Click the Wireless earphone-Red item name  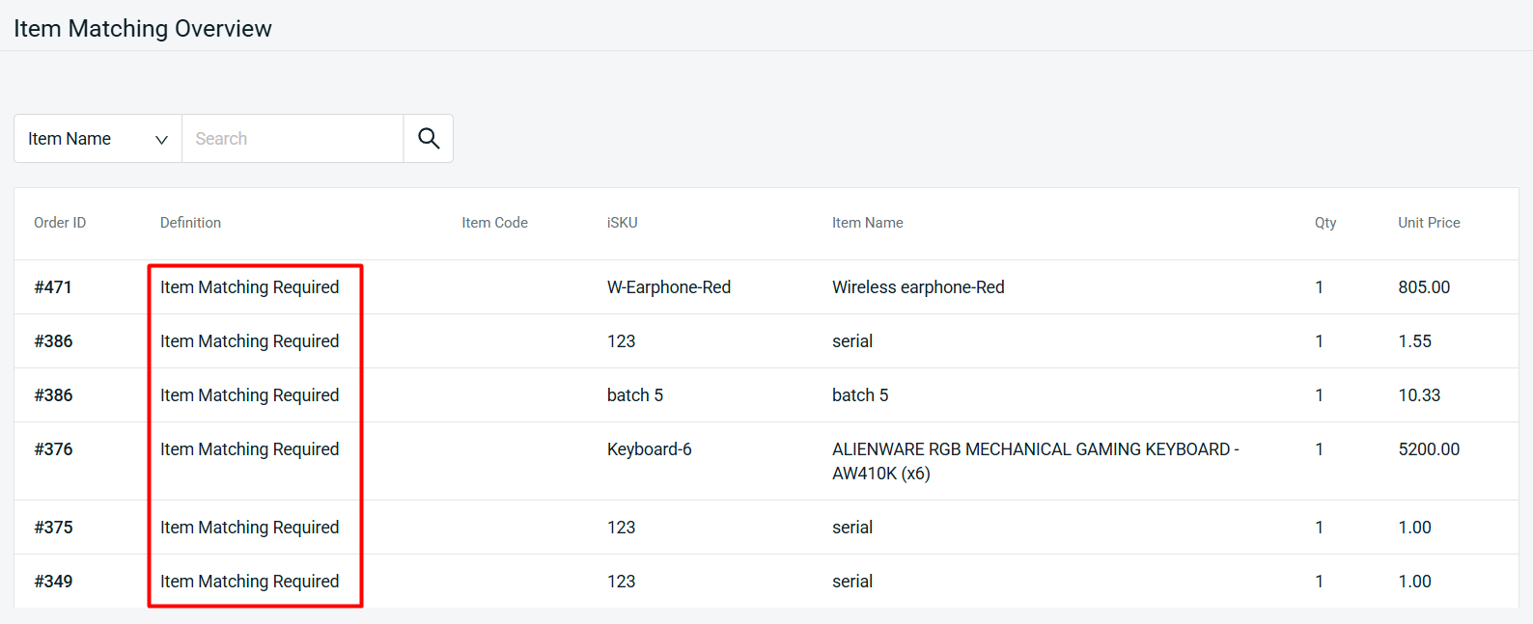pyautogui.click(x=917, y=287)
